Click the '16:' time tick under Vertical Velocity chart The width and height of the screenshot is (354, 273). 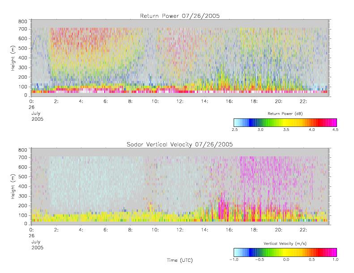(229, 230)
